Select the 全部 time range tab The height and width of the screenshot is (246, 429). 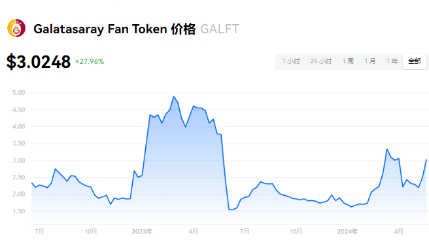coord(414,61)
